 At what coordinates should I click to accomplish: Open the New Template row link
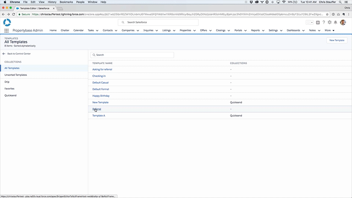pyautogui.click(x=100, y=102)
